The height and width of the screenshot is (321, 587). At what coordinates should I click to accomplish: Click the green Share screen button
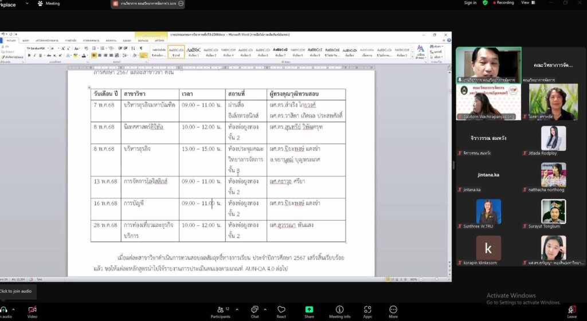(309, 310)
